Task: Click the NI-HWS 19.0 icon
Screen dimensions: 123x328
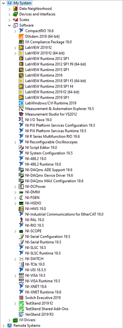Action: coord(21,209)
